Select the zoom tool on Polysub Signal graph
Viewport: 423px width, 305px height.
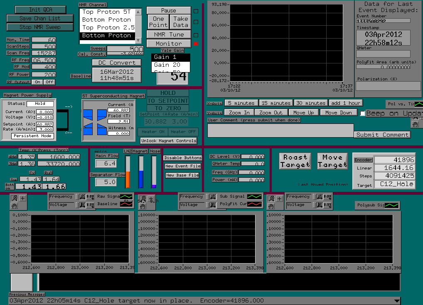(x=271, y=199)
